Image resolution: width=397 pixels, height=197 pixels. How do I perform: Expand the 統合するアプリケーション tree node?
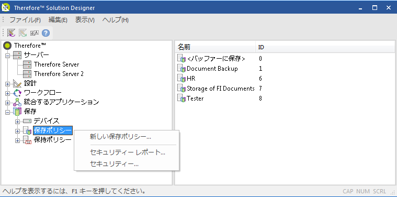click(8, 103)
